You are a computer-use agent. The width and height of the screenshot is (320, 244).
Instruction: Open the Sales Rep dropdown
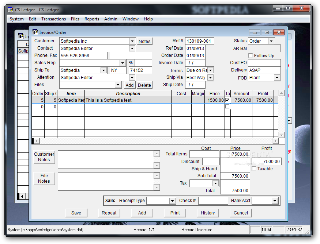point(123,63)
